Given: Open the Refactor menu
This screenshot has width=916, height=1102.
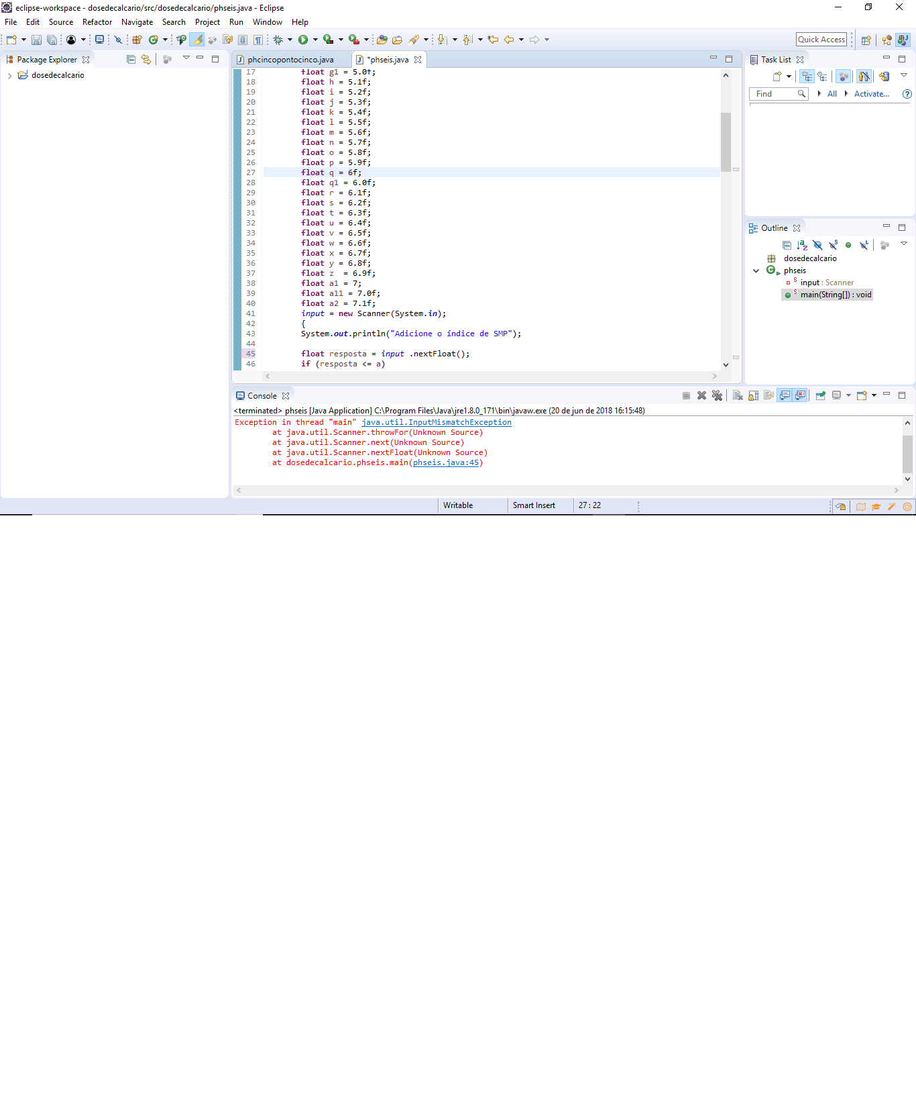Looking at the screenshot, I should 97,22.
